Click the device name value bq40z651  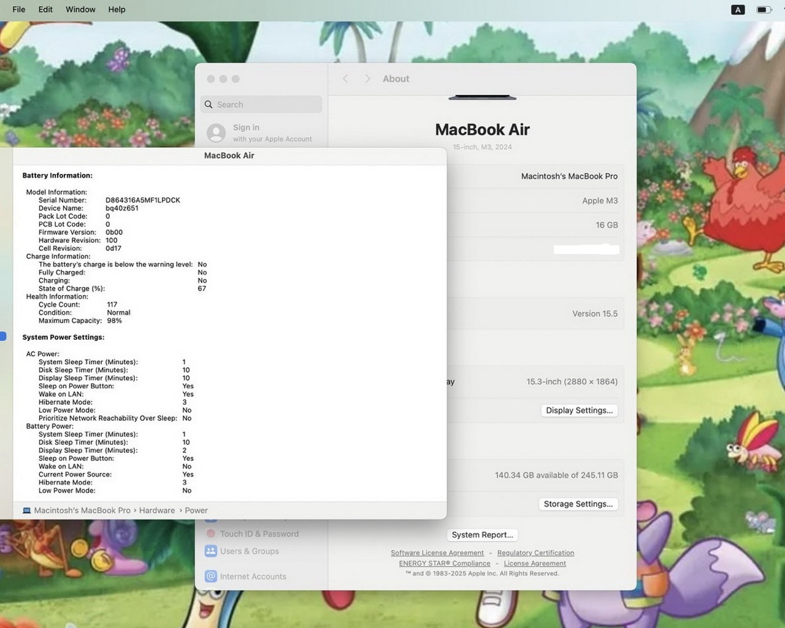tap(122, 208)
